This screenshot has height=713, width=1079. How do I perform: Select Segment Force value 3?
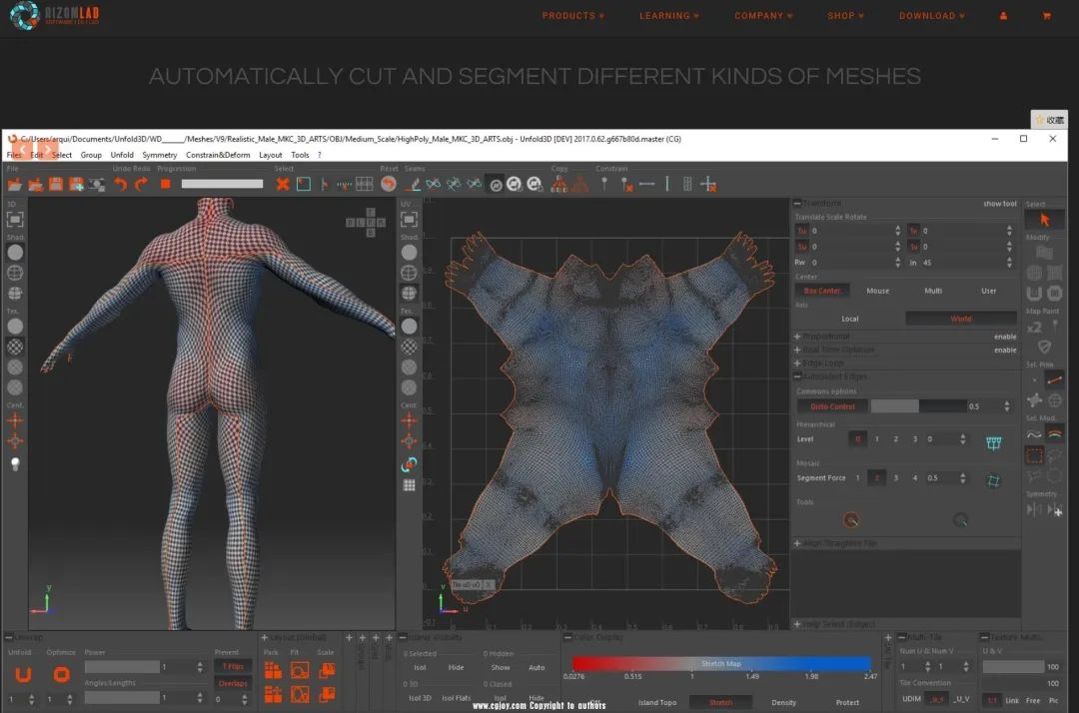coord(895,478)
